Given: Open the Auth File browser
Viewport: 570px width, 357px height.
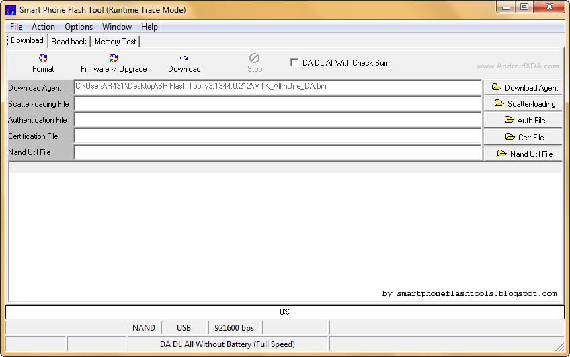Looking at the screenshot, I should pos(523,120).
